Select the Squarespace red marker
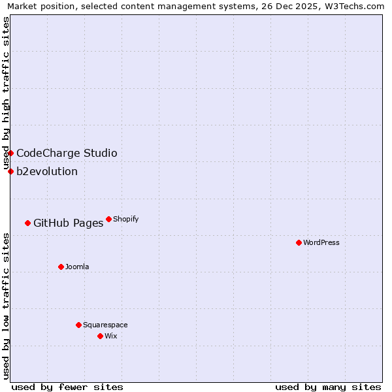This screenshot has width=392, height=392. [x=79, y=325]
